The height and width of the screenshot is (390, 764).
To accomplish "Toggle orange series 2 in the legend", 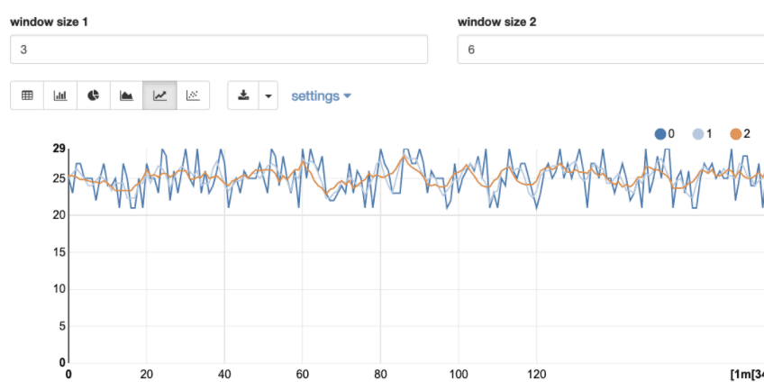I will [x=741, y=134].
